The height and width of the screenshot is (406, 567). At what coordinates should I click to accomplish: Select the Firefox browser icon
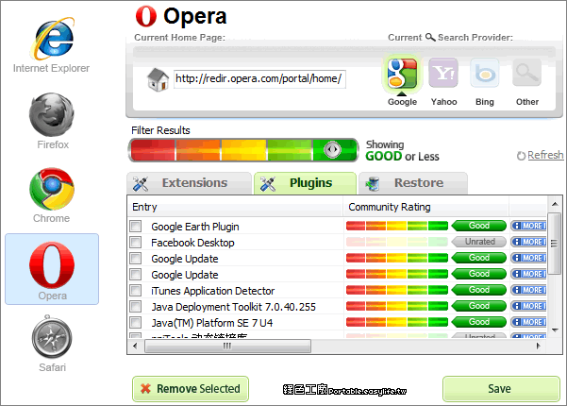tap(52, 121)
